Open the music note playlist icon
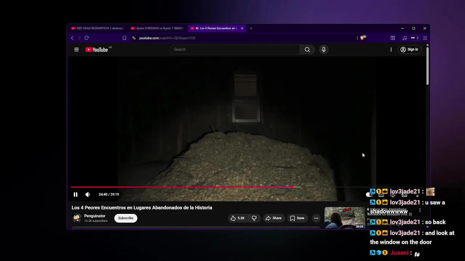 (404, 38)
